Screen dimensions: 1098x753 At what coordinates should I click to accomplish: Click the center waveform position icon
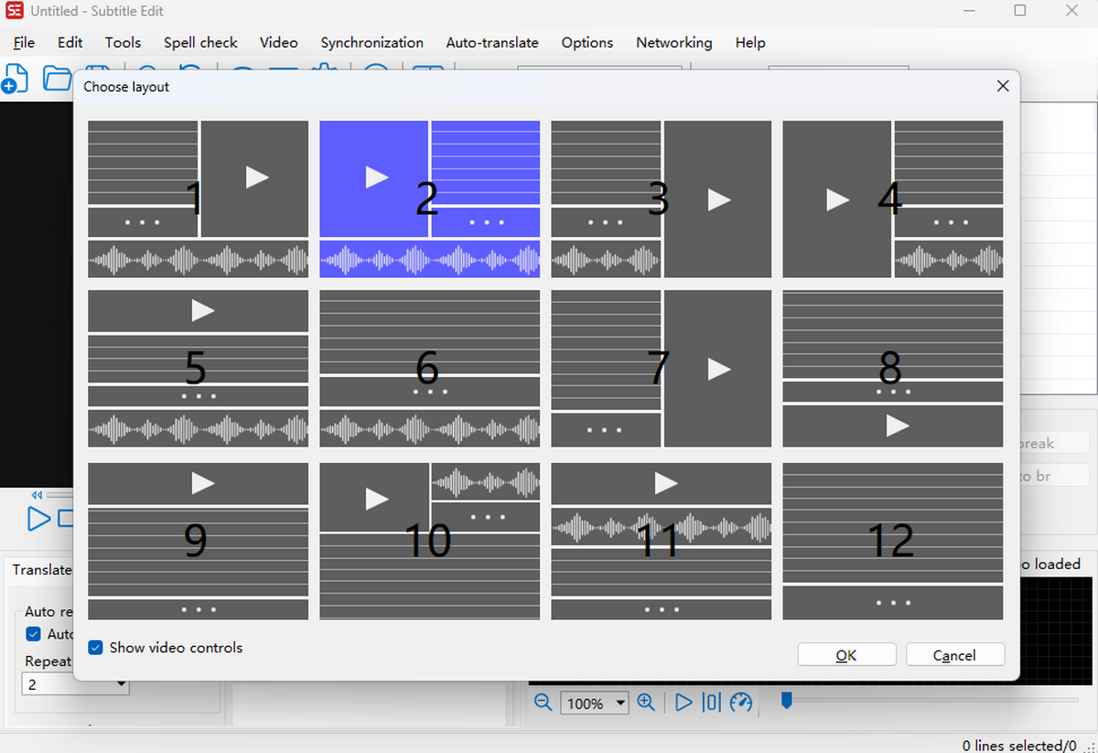tap(711, 703)
